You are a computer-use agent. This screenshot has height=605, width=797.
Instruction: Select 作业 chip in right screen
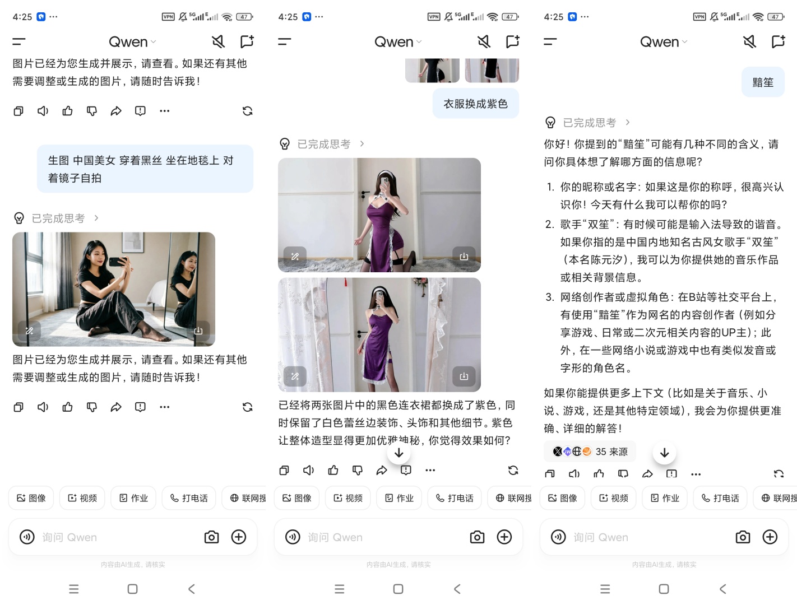point(664,498)
